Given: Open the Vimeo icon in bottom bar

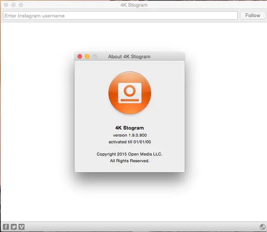Looking at the screenshot, I should pos(22,227).
